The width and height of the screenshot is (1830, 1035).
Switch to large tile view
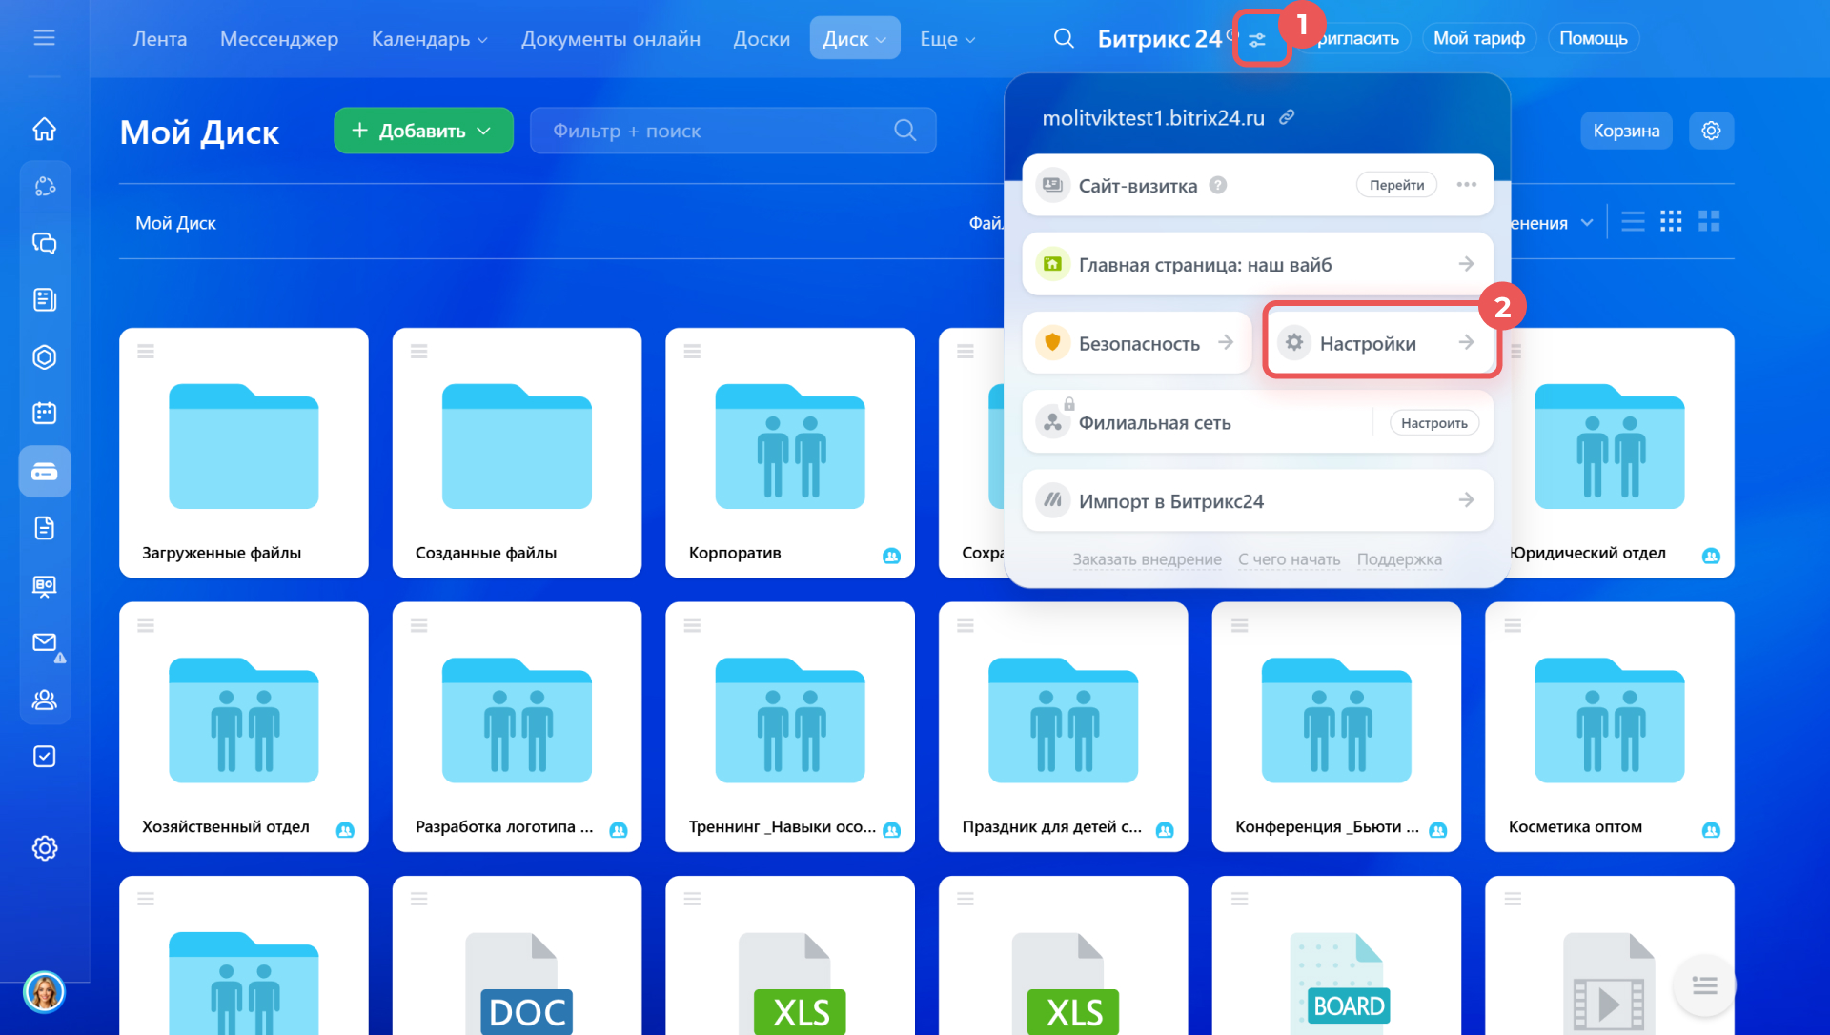click(x=1709, y=222)
